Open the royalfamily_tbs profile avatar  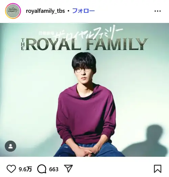(13, 11)
